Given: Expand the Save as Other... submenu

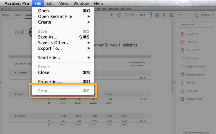Looking at the screenshot, I should 63,43.
